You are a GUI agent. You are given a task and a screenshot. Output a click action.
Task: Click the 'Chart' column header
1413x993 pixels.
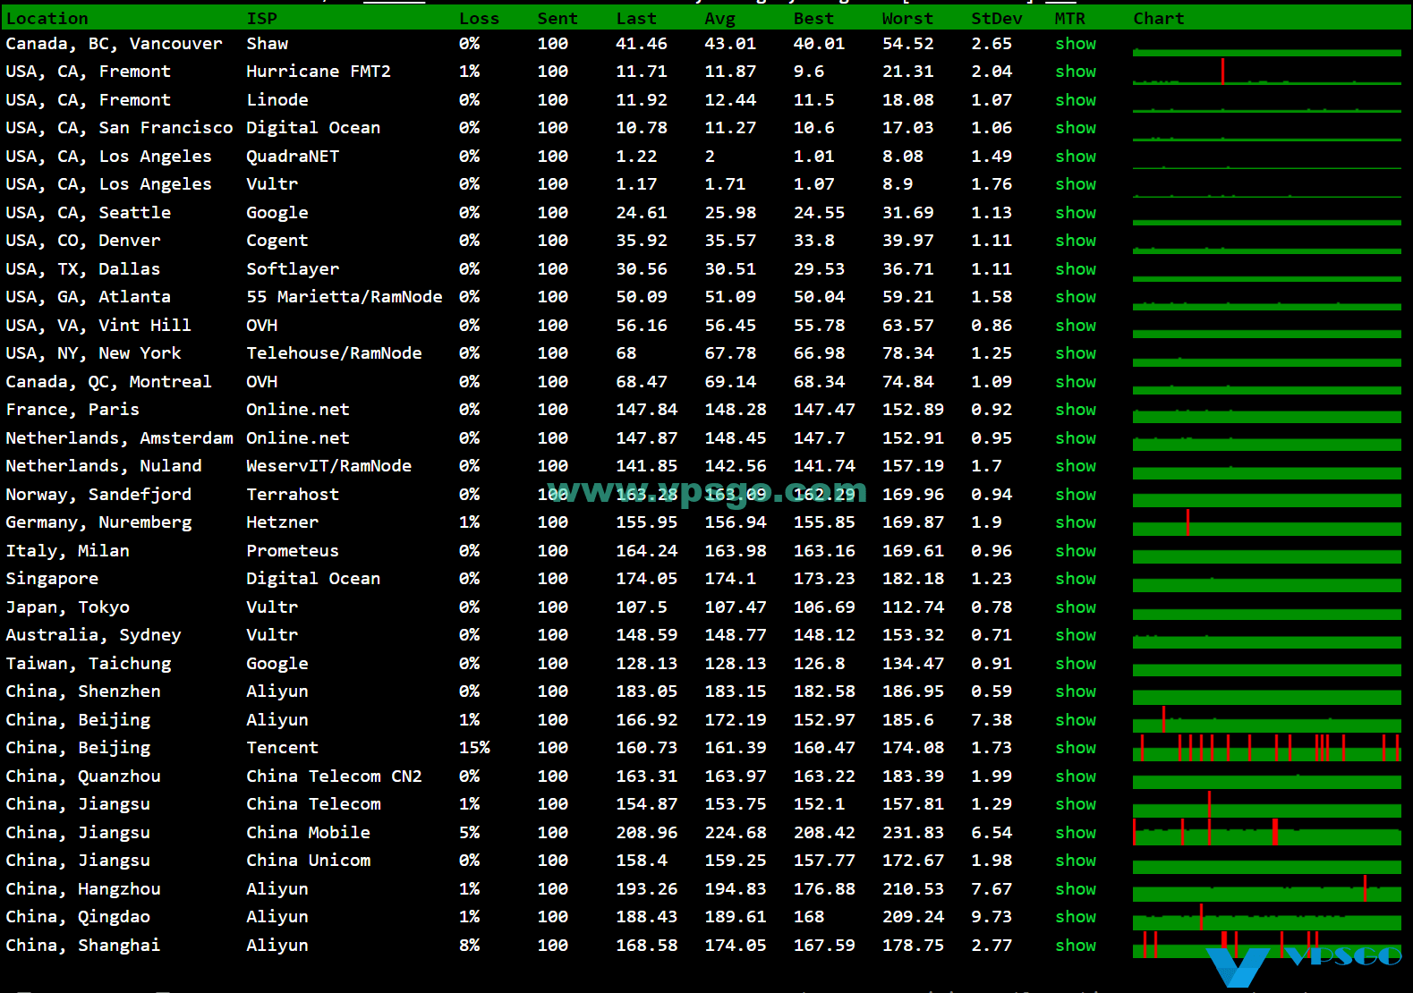[x=1159, y=19]
